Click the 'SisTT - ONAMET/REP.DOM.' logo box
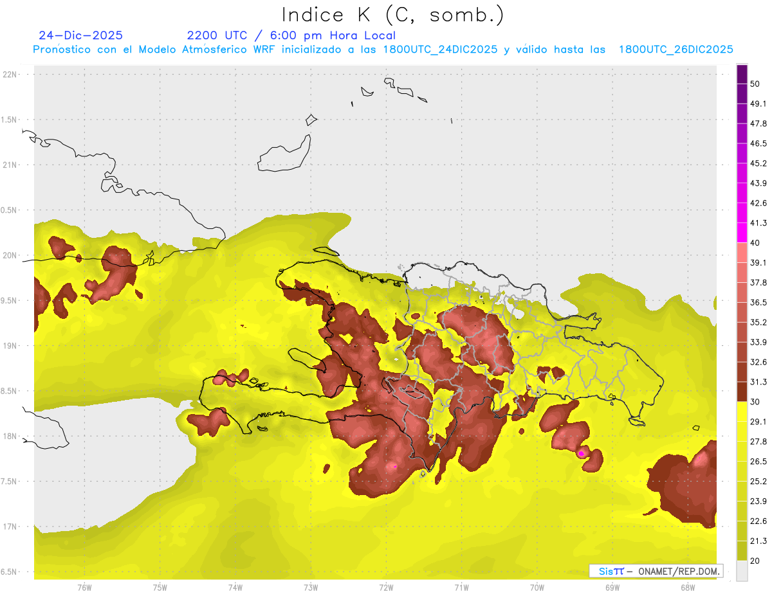This screenshot has width=772, height=596. [656, 571]
